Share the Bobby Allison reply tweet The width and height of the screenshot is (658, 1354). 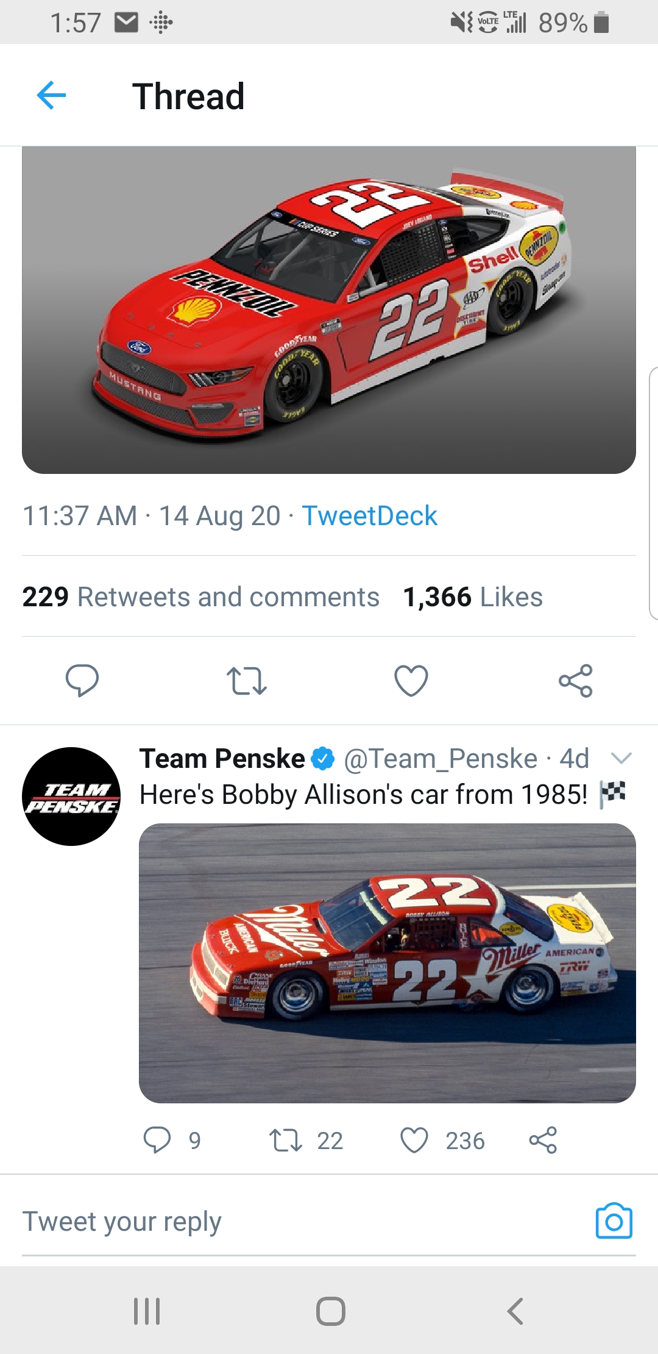click(x=543, y=1140)
